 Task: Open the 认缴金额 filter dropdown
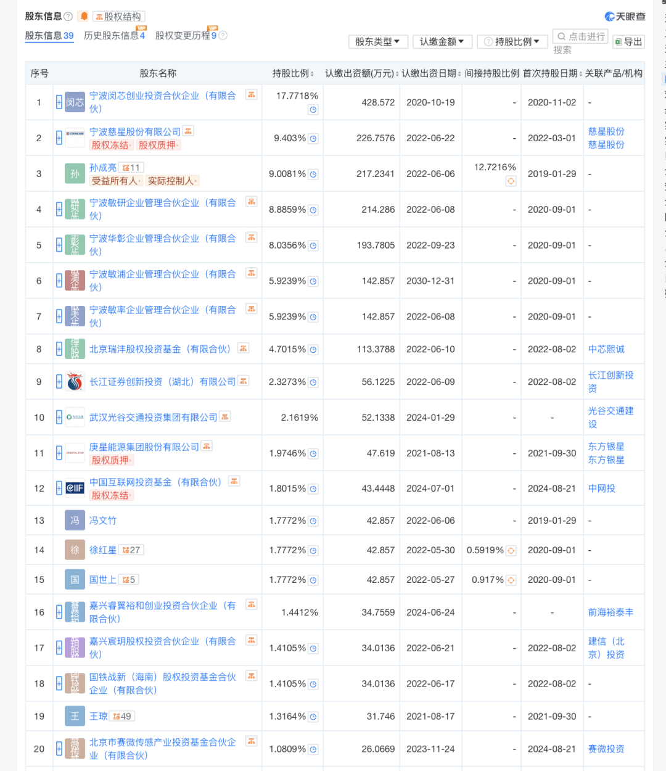click(442, 41)
